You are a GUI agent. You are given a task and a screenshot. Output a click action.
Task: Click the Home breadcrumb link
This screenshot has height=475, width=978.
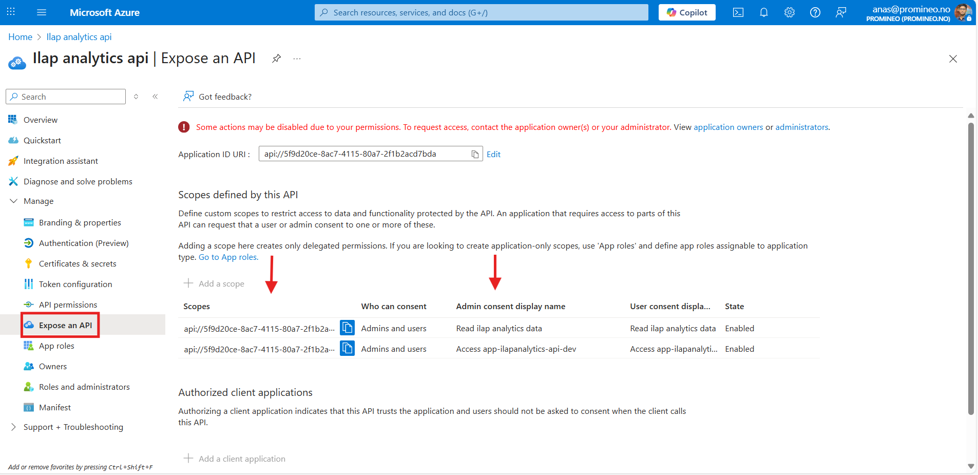[x=20, y=37]
